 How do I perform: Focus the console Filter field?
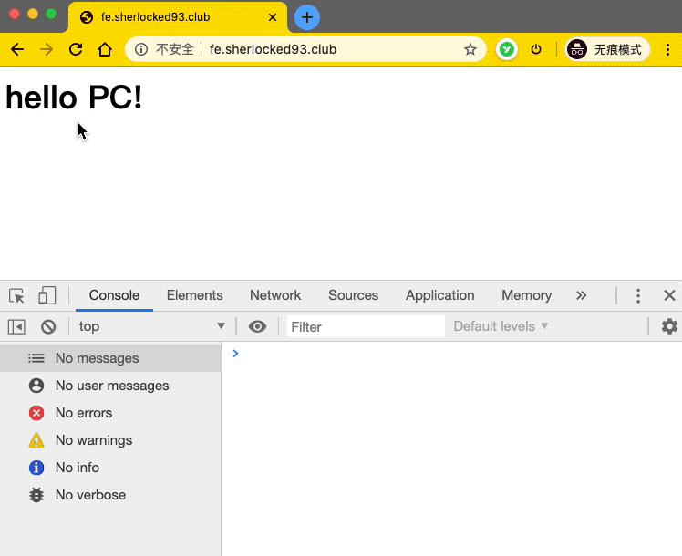tap(366, 327)
